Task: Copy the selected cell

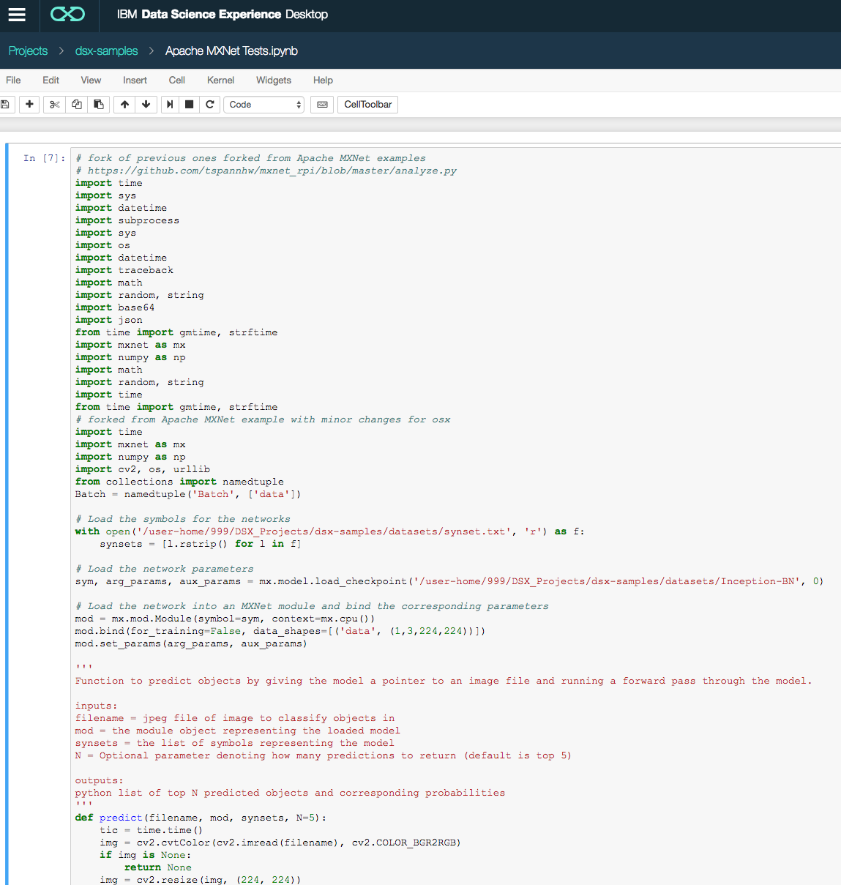Action: [x=77, y=105]
